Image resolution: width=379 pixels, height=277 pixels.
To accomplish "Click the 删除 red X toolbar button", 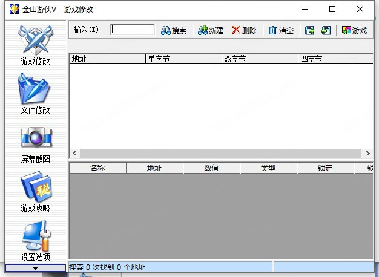I will [245, 30].
